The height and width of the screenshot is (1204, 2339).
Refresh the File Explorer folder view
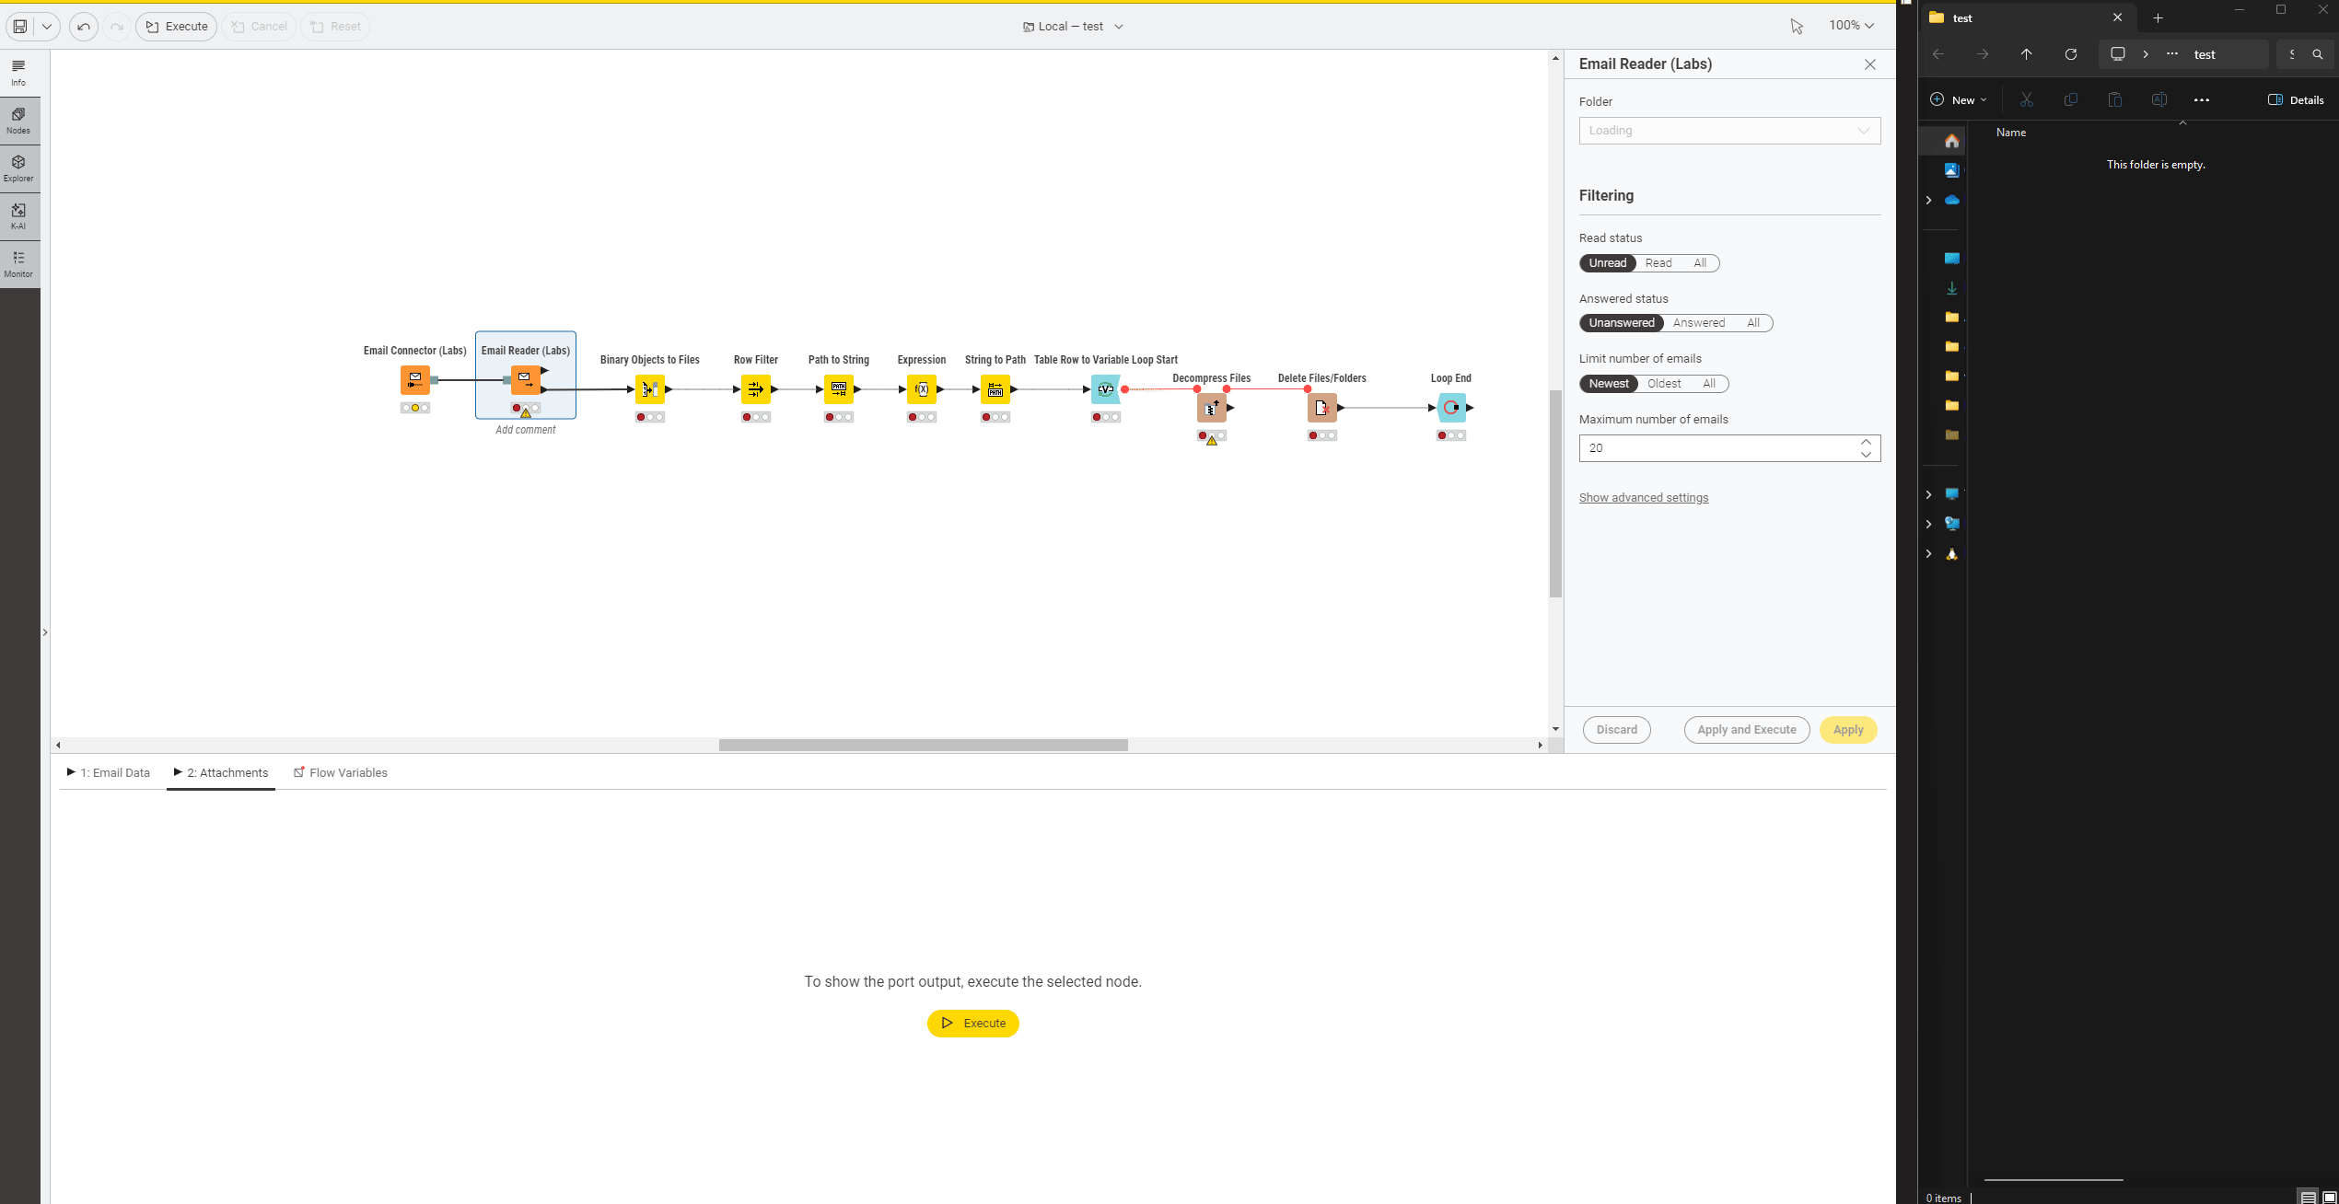(x=2070, y=54)
